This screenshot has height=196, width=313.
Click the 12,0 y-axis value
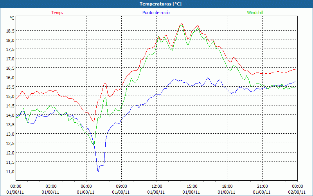click(x=10, y=153)
